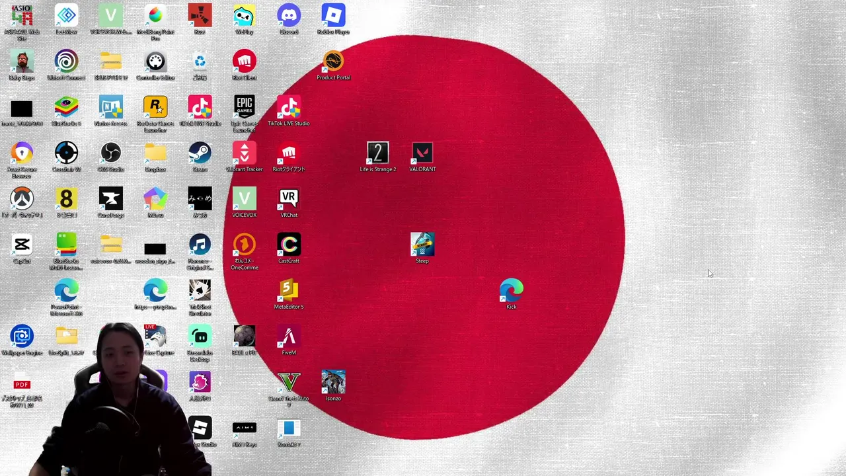This screenshot has height=476, width=846.
Task: Open the Controller Editor icon
Action: 155,61
